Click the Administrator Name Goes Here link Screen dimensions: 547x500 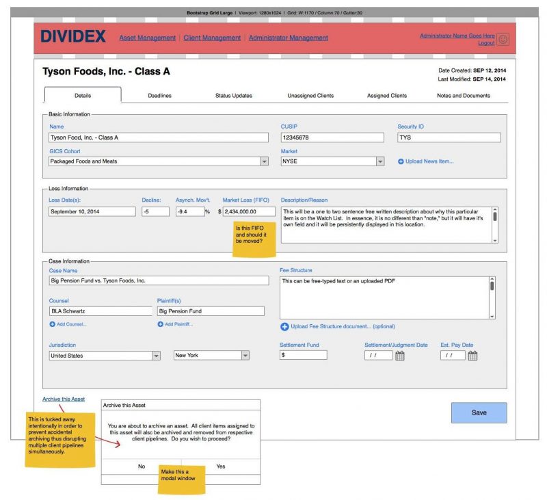pyautogui.click(x=457, y=36)
